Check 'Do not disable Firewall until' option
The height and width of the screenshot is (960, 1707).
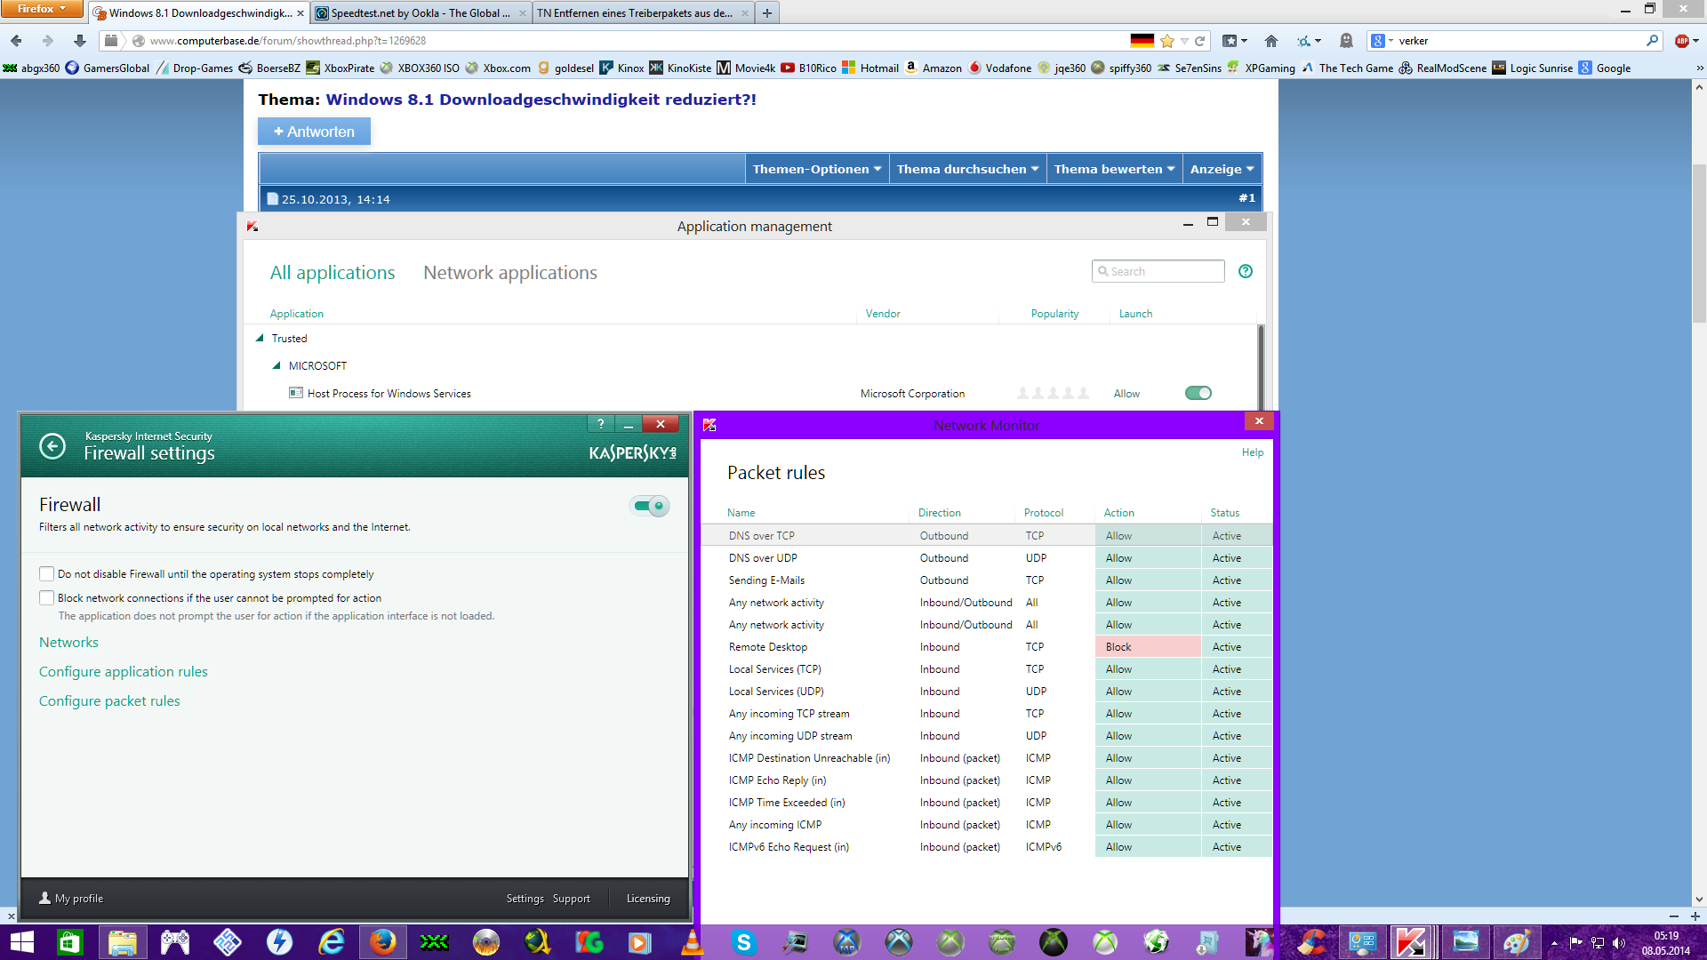(x=47, y=574)
